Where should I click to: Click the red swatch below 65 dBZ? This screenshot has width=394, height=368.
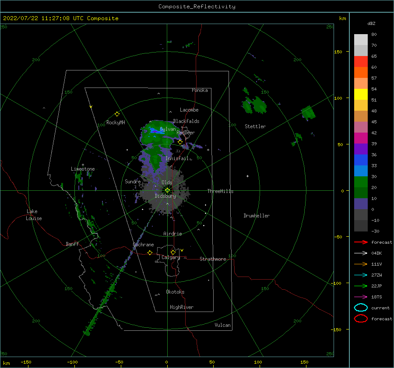[x=361, y=62]
